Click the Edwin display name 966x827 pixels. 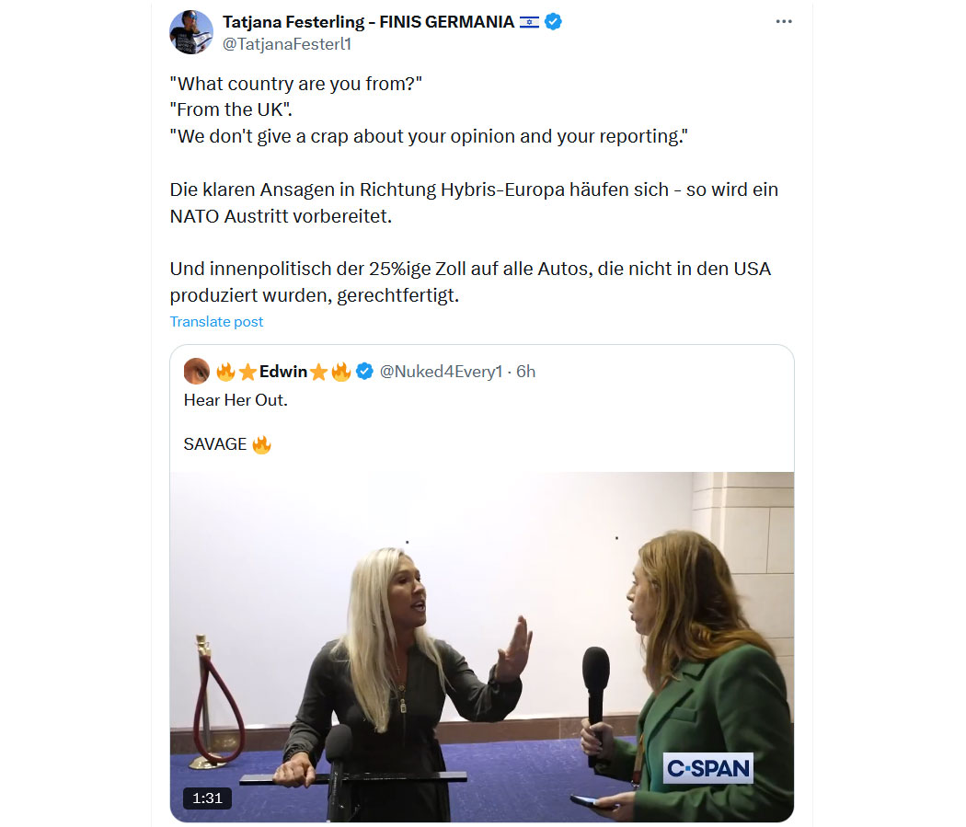282,372
